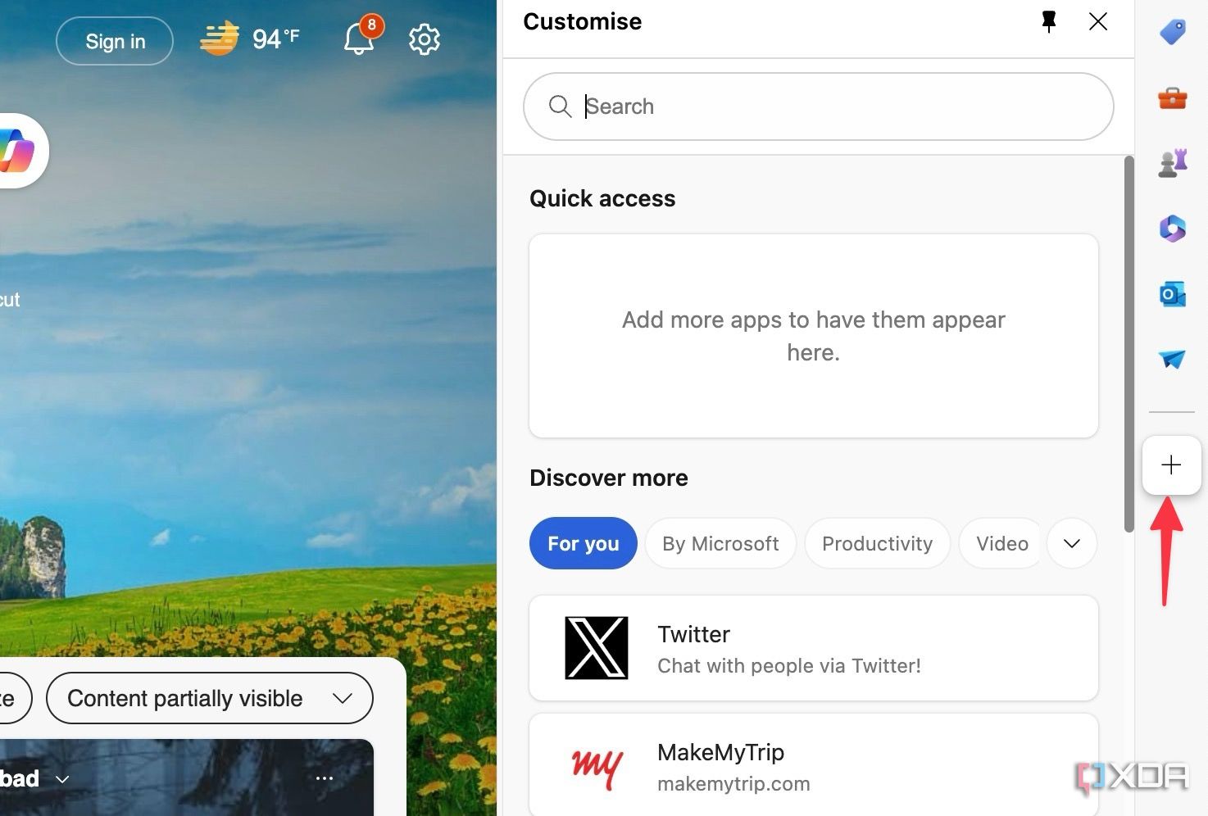This screenshot has height=816, width=1208.
Task: Expand the location chevron on weather card
Action: [x=62, y=779]
